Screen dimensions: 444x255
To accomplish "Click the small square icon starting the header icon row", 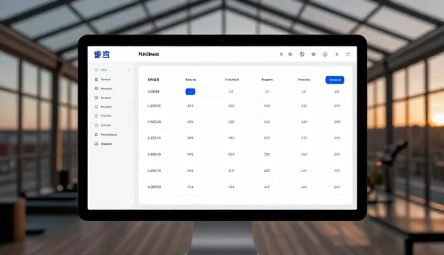I will click(281, 54).
